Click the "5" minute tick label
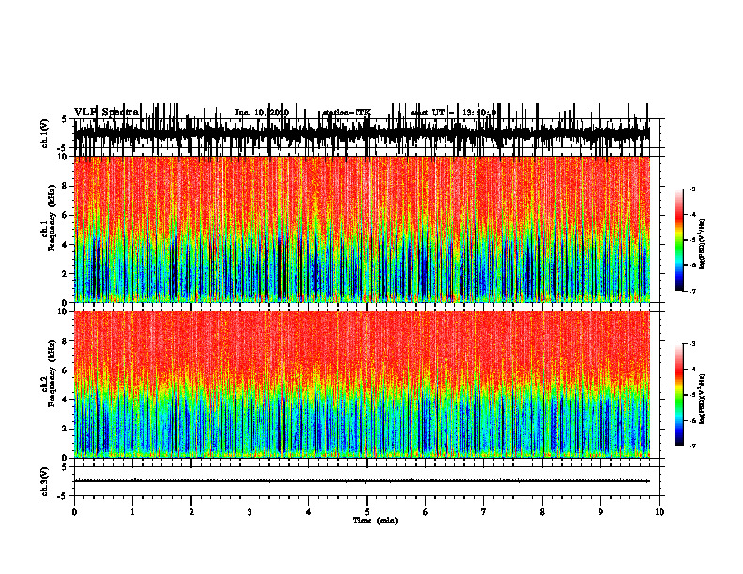 coord(367,512)
